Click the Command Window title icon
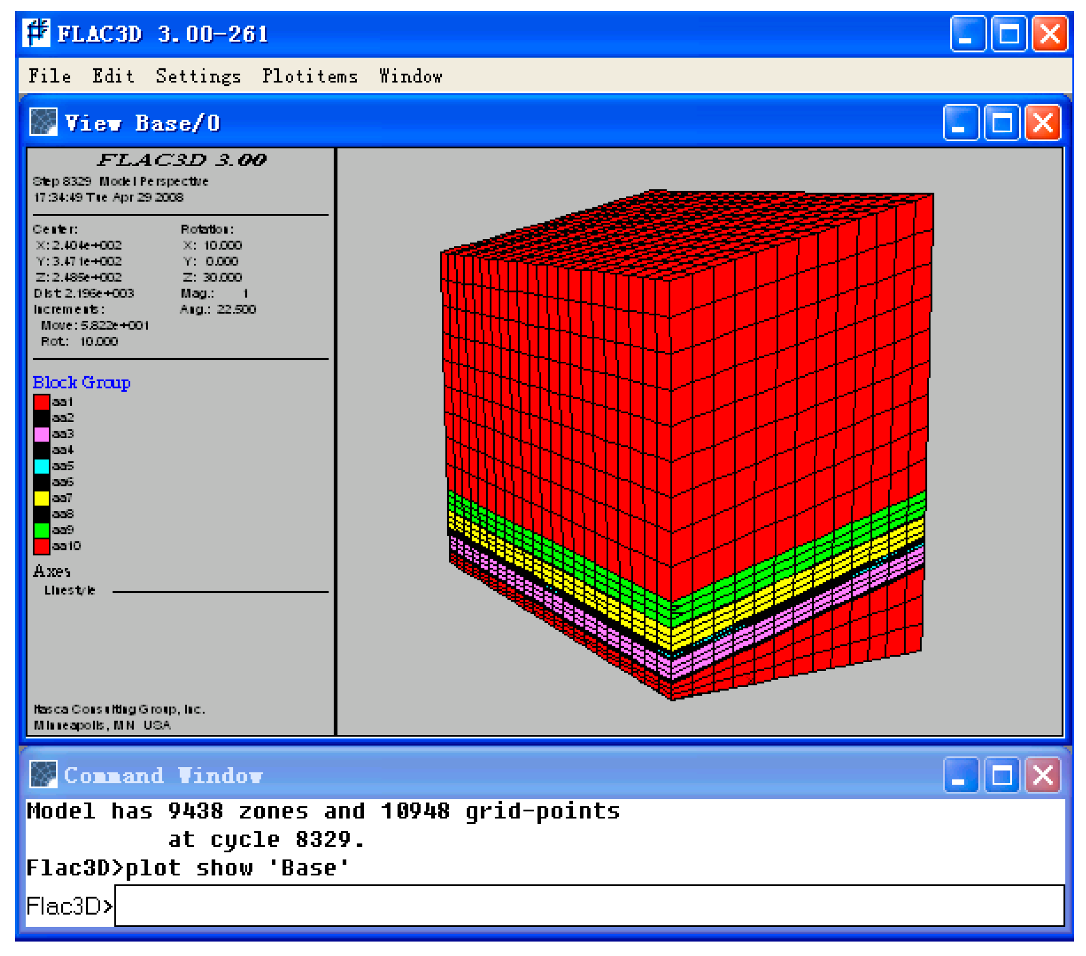The height and width of the screenshot is (956, 1086). click(43, 775)
